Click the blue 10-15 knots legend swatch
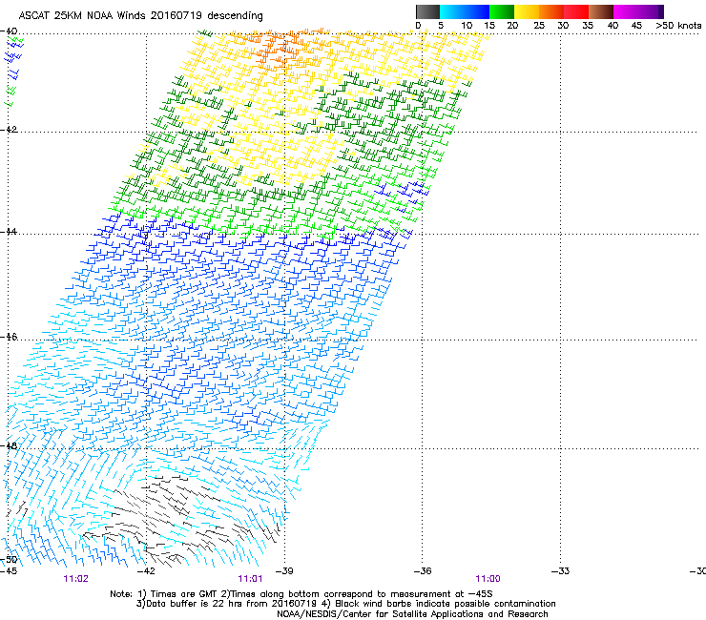Viewport: 706px width, 620px height. (476, 11)
